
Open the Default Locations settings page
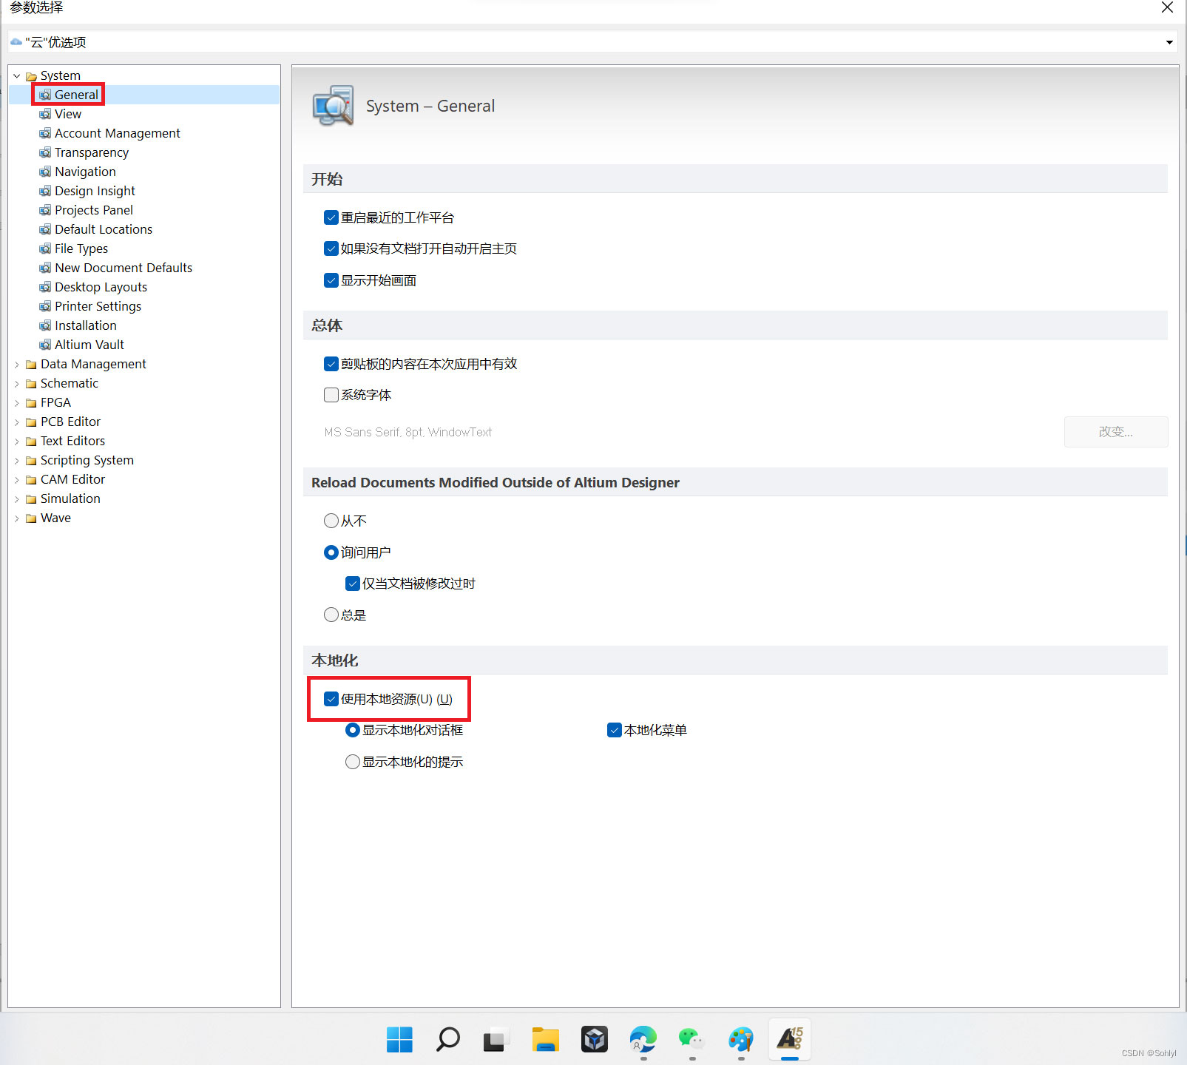pyautogui.click(x=104, y=229)
